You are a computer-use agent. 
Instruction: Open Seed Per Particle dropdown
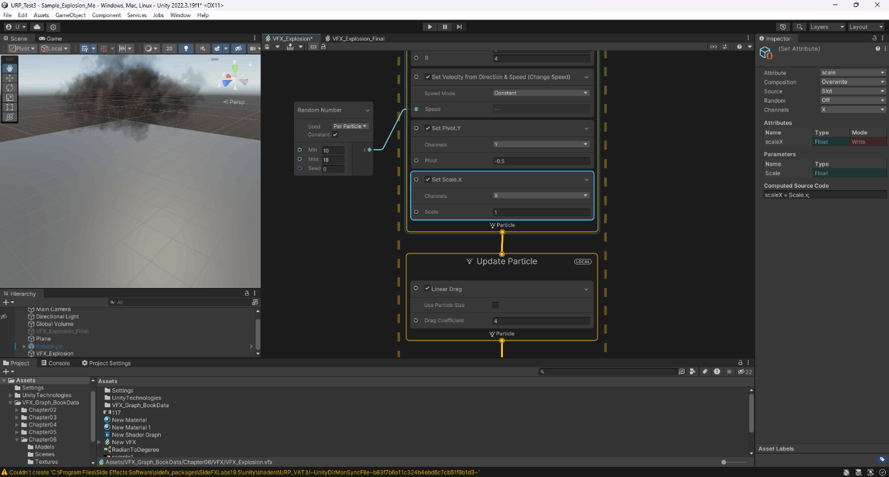(351, 126)
